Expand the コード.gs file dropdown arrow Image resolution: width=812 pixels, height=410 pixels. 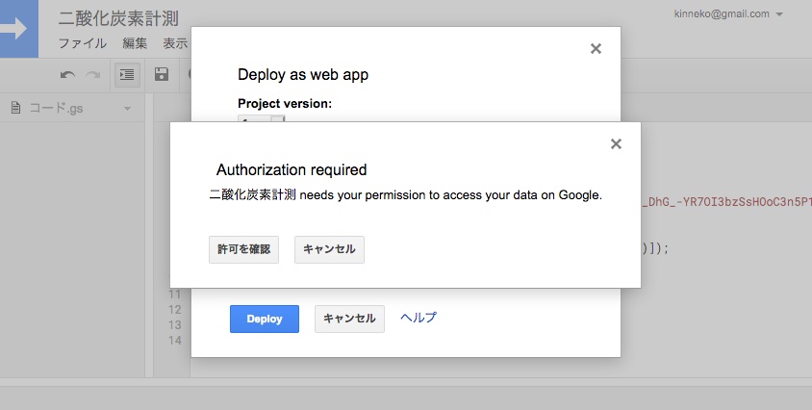[x=127, y=109]
